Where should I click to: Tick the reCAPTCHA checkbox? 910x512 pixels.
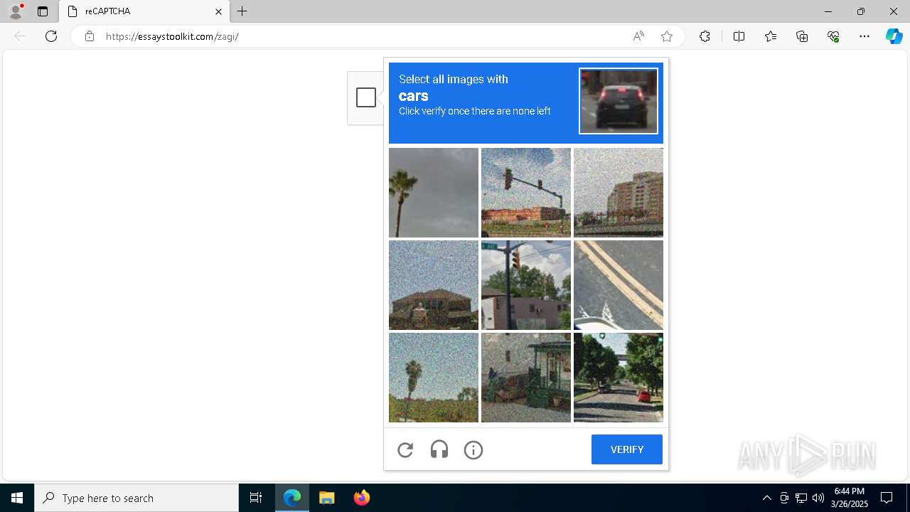coord(366,97)
